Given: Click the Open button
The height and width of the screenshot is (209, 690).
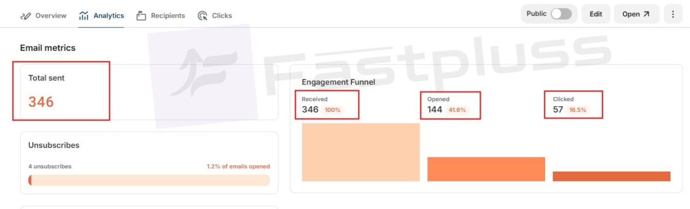Looking at the screenshot, I should point(637,14).
